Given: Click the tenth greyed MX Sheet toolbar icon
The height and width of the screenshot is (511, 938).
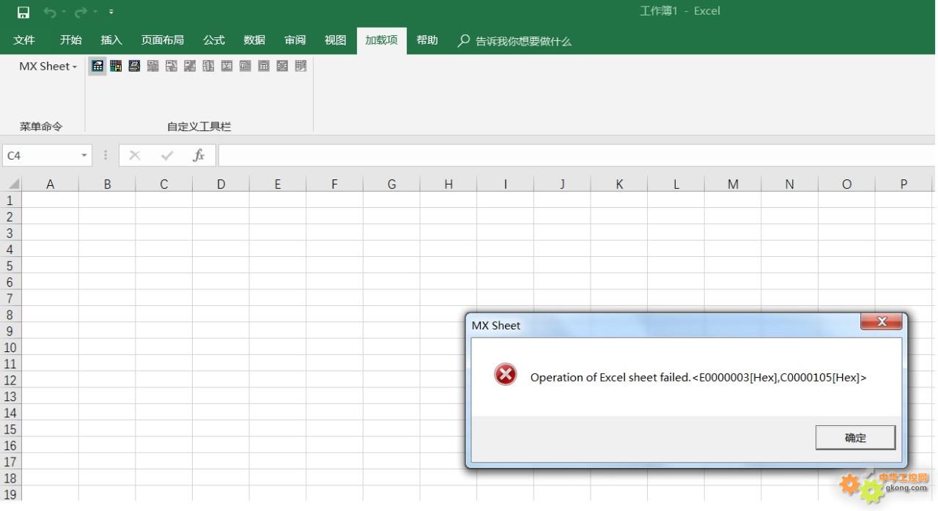Looking at the screenshot, I should [x=264, y=66].
